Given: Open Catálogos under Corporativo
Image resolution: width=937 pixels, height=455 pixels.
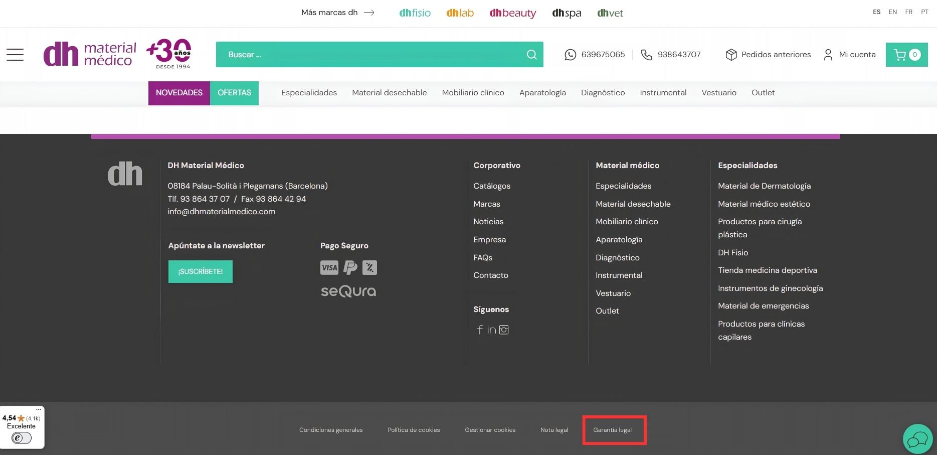Looking at the screenshot, I should pyautogui.click(x=492, y=186).
